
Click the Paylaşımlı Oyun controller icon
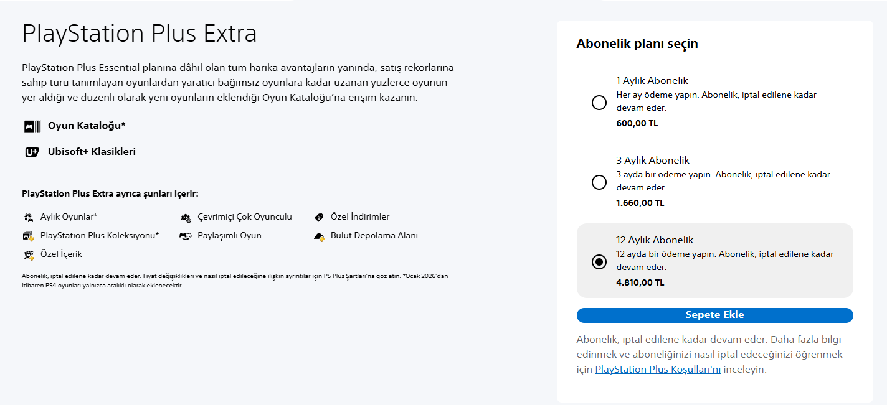pyautogui.click(x=186, y=236)
